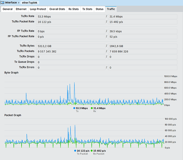This screenshot has width=183, height=160.
Task: Go to the Rx Stats tab
Action: click(74, 9)
